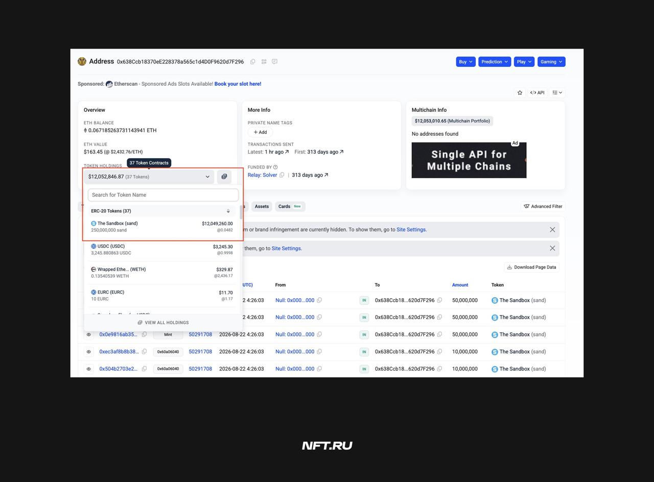Select the Wrapped Ethe... (WETH) holding
The height and width of the screenshot is (482, 654).
pos(162,272)
